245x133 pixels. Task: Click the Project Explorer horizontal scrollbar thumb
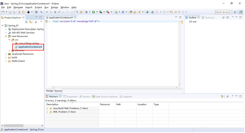(14, 126)
